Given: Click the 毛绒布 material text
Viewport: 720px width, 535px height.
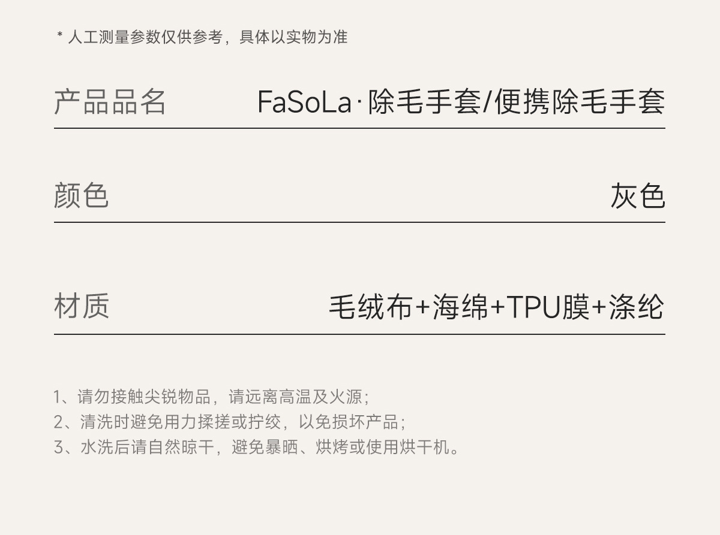Looking at the screenshot, I should (x=371, y=307).
